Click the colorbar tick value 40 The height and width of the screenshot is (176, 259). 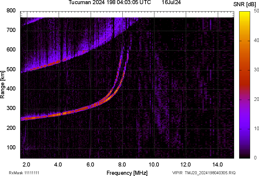point(256,40)
